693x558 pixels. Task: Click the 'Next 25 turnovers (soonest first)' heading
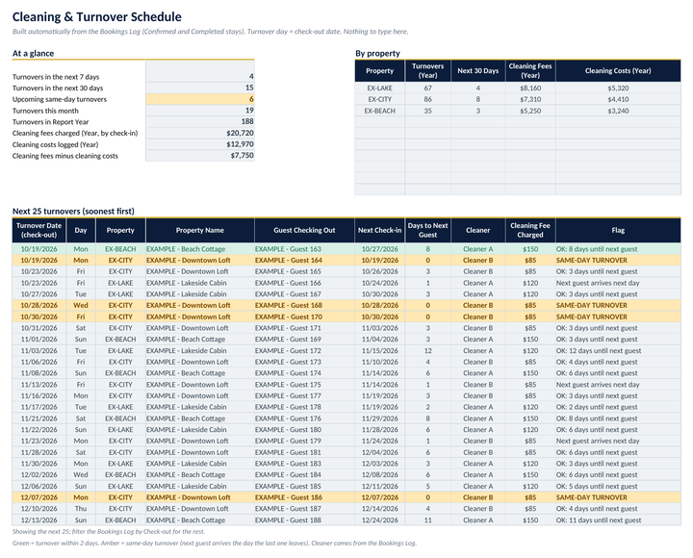coord(73,212)
